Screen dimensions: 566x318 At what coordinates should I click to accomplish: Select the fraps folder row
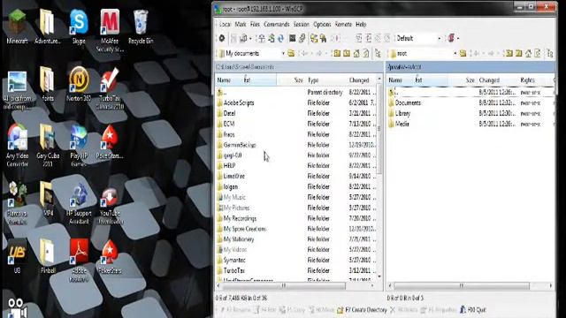coord(296,134)
